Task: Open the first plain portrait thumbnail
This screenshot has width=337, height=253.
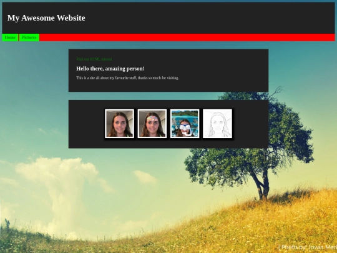Action: tap(119, 124)
